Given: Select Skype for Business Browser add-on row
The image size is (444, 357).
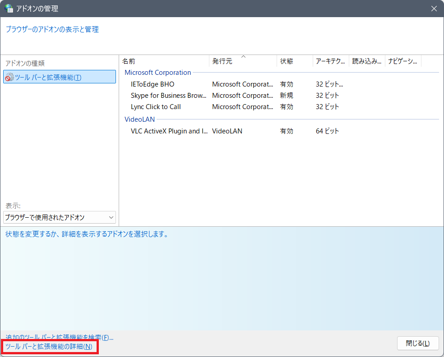Looking at the screenshot, I should [x=168, y=96].
